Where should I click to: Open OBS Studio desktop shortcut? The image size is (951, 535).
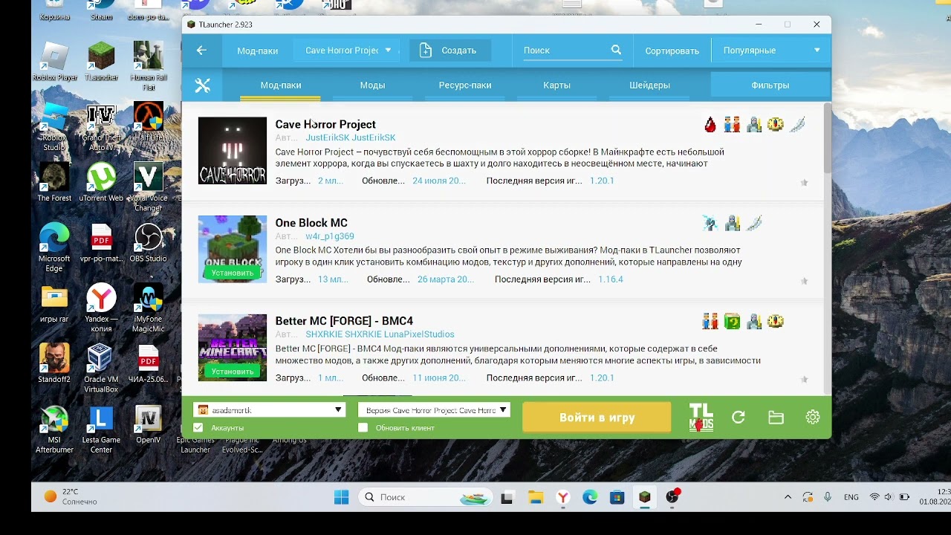coord(148,243)
